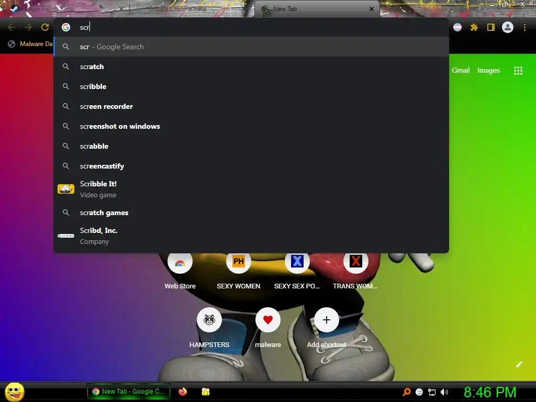This screenshot has height=402, width=536.
Task: Select the 'scrabble' suggestion
Action: (x=251, y=146)
